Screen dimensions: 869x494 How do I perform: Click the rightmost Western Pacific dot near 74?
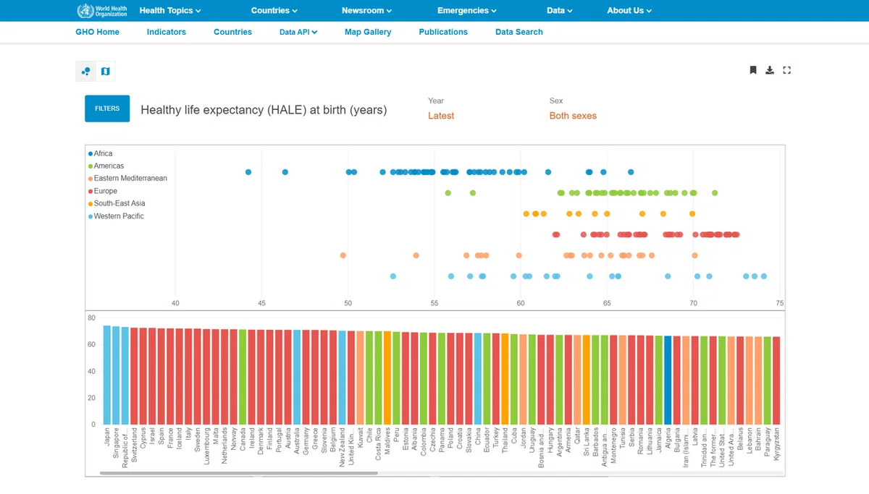[763, 276]
